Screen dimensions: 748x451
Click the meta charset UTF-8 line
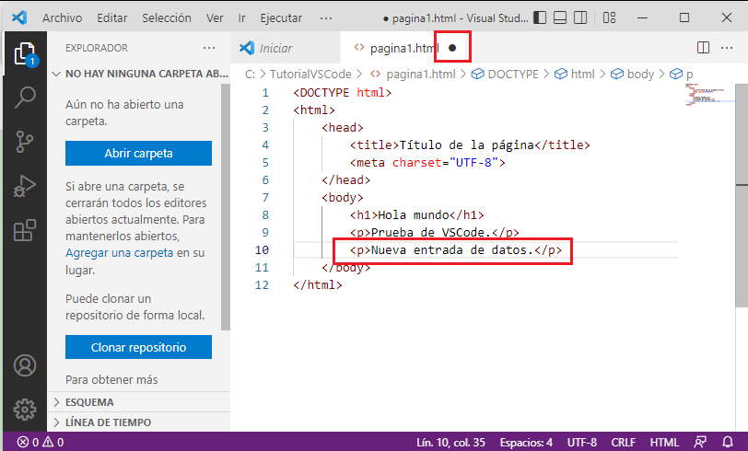coord(427,163)
